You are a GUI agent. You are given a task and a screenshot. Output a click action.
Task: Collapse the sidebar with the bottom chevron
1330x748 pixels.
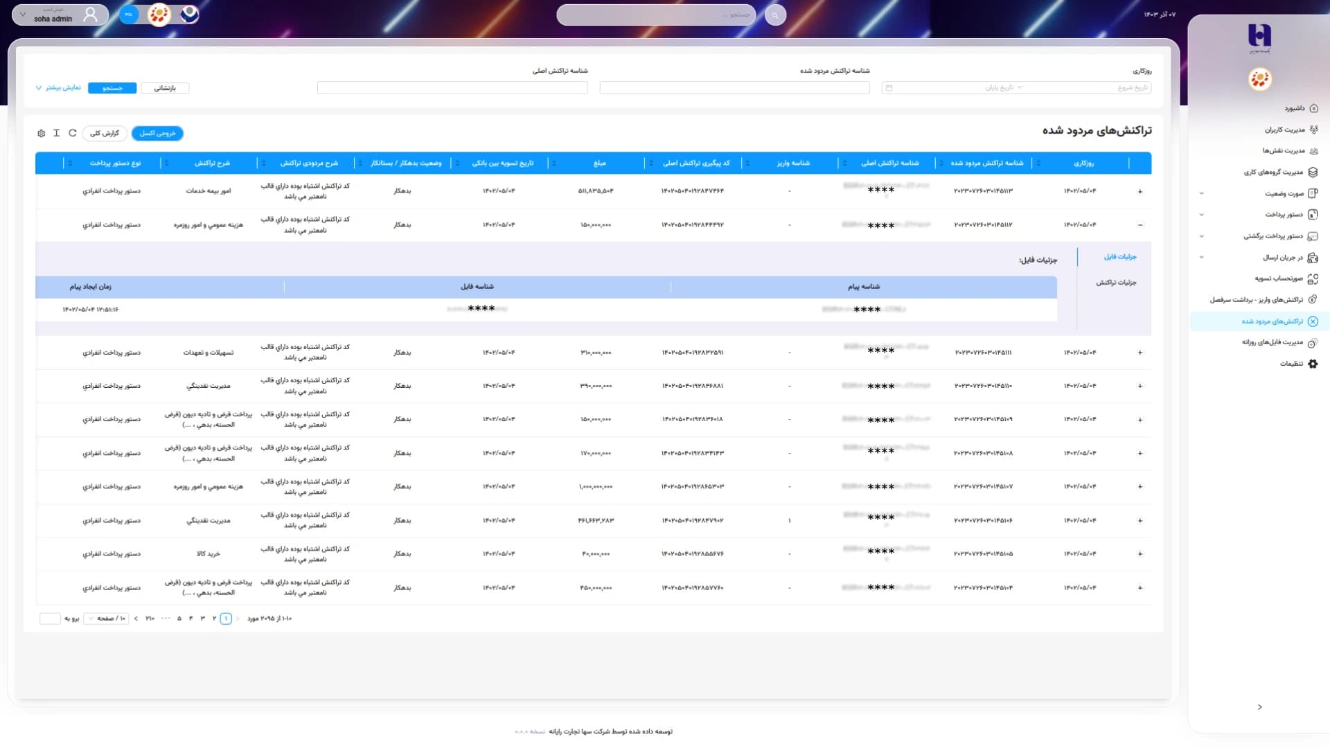[x=1259, y=707]
